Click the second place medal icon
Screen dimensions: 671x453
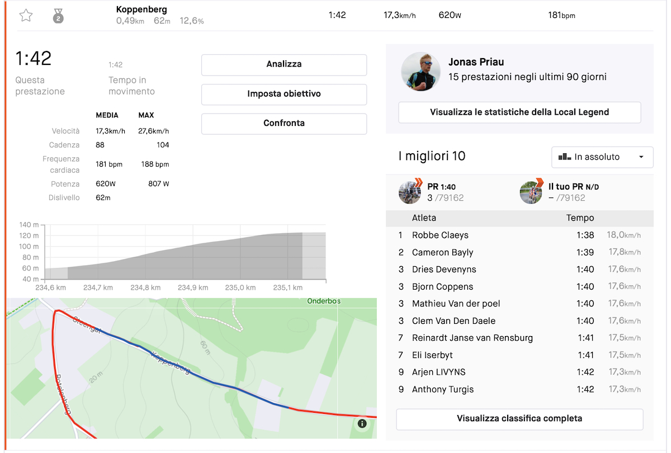58,16
